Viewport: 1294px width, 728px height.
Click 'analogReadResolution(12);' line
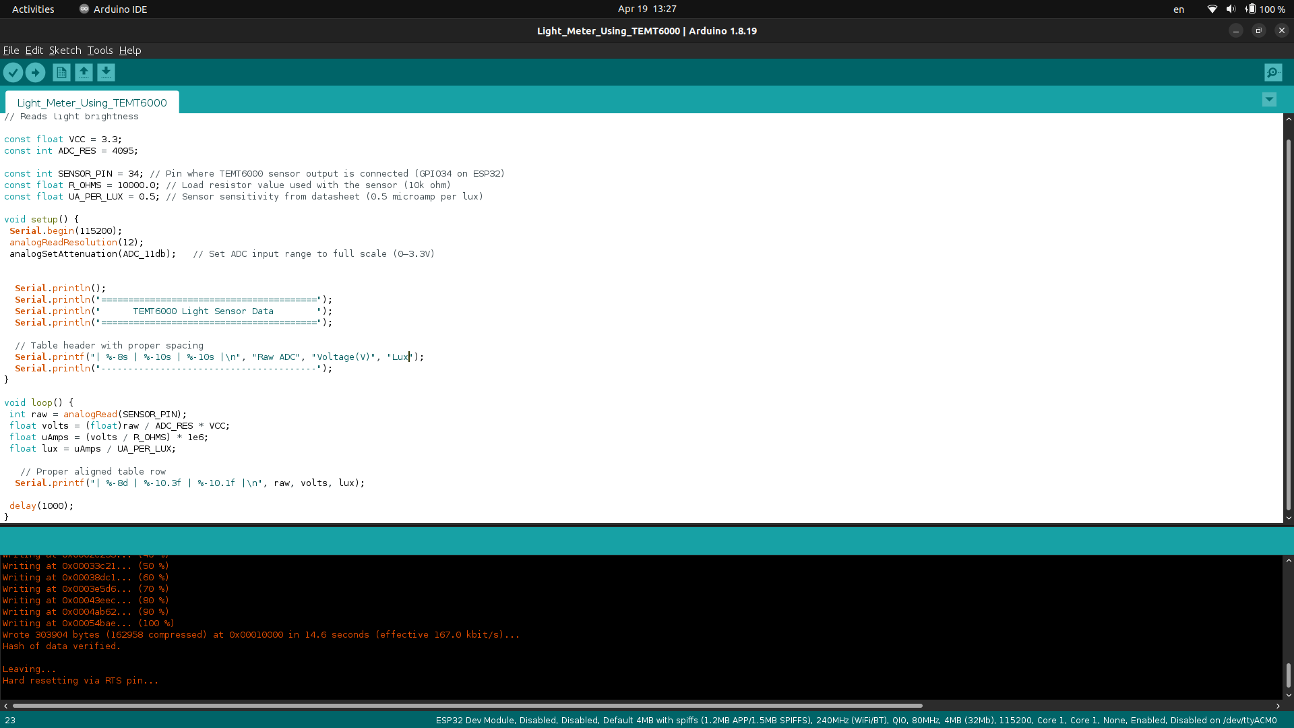point(76,243)
